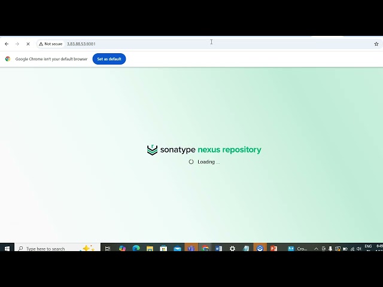Click the Sonatype Nexus Repository logo
Viewport: 383px width, 287px height.
pos(204,149)
